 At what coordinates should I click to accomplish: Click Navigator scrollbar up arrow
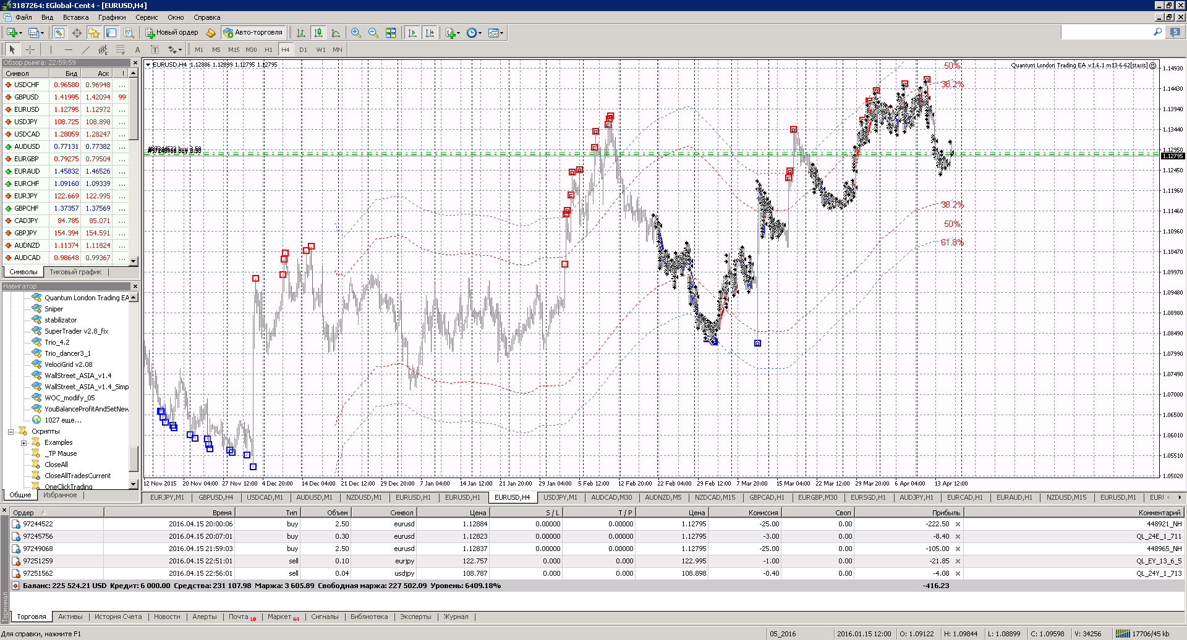(133, 298)
